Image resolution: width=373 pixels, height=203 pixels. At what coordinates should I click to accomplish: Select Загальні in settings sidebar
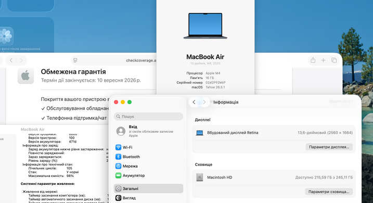[148, 188]
